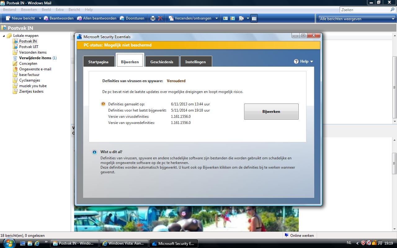Click Allen beantwoorden in the toolbar
The height and width of the screenshot is (248, 397).
96,18
